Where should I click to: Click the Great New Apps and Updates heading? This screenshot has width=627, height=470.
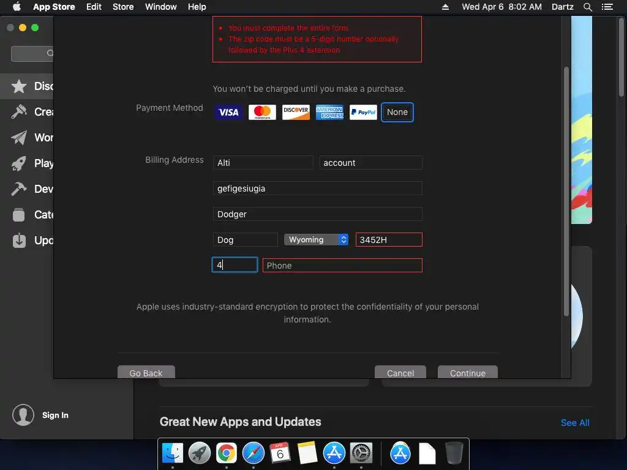point(240,422)
